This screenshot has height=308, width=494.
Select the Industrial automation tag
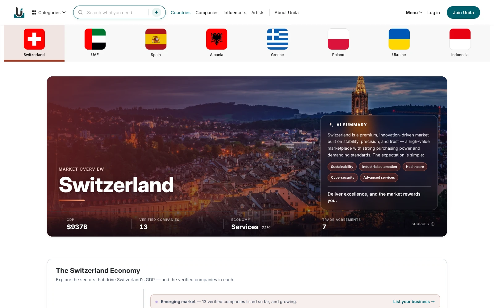click(x=379, y=167)
